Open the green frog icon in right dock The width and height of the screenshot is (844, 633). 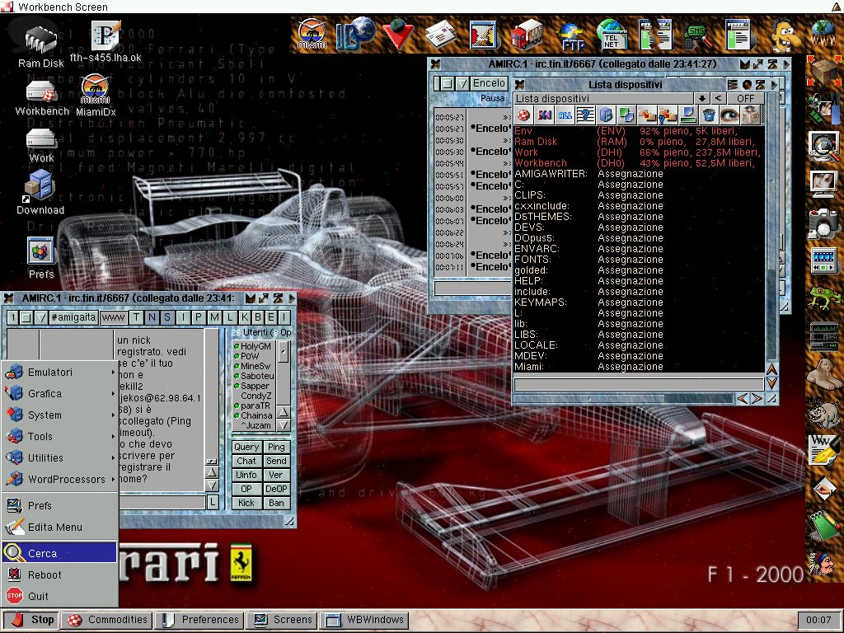coord(823,297)
